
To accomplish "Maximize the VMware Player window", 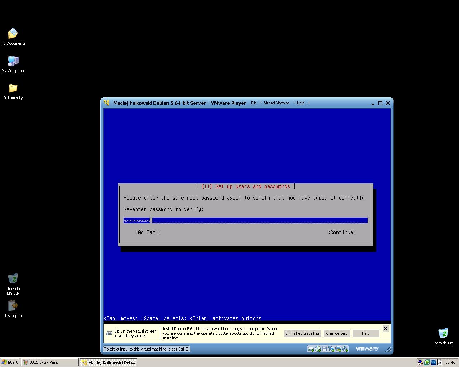I will (x=380, y=103).
